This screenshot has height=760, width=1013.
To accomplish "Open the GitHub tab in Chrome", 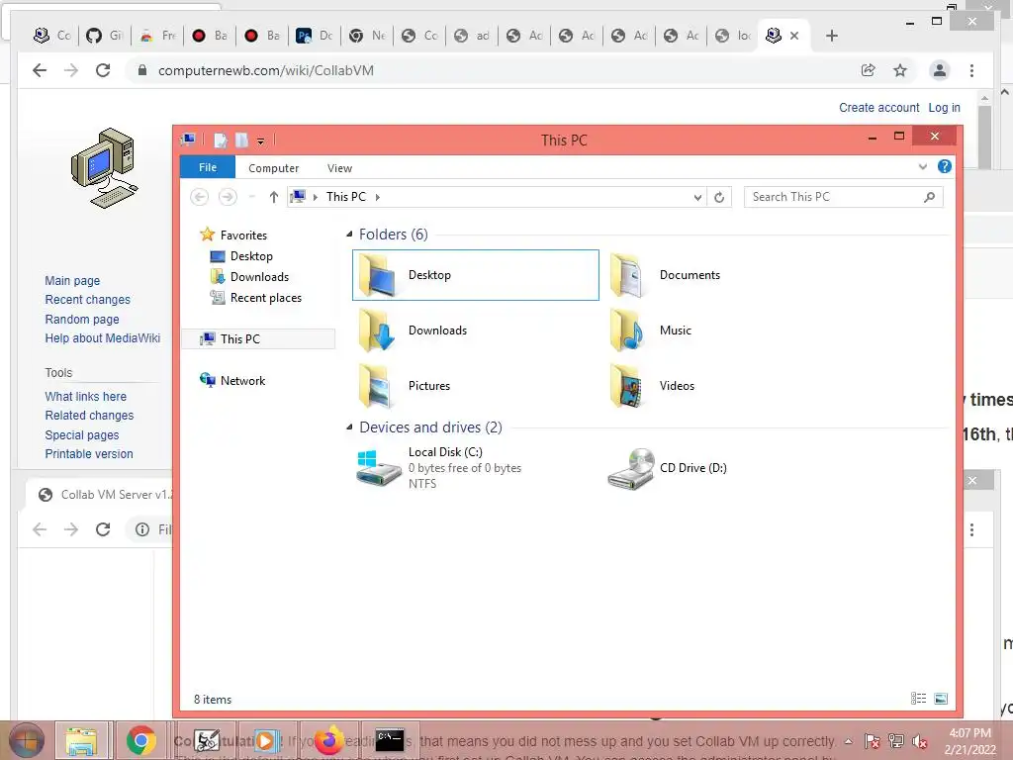I will pos(105,36).
